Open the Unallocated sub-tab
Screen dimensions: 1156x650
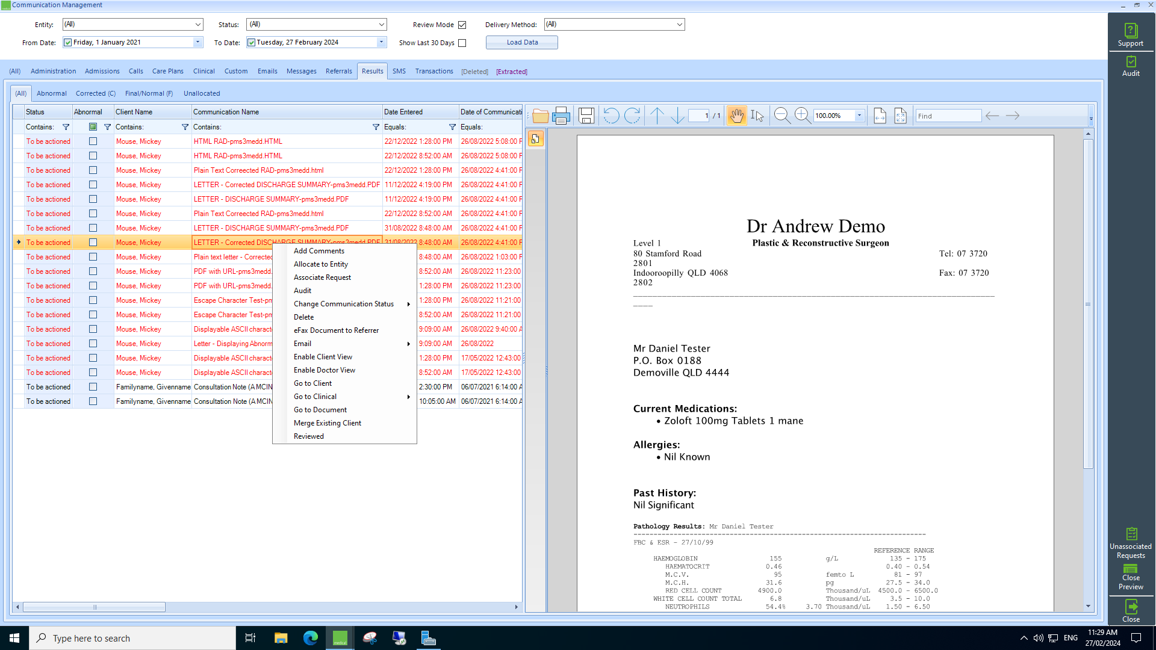pos(202,93)
